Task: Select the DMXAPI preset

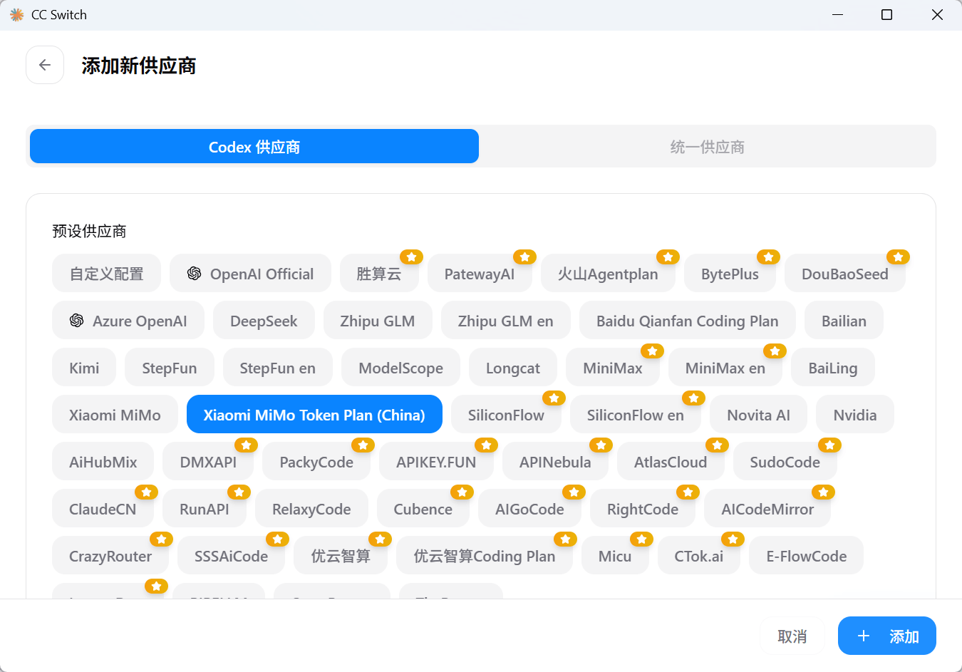Action: [x=208, y=462]
